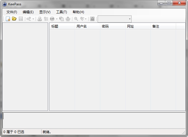
Task: Expand the Add Entry dropdown arrow
Action: [33, 19]
